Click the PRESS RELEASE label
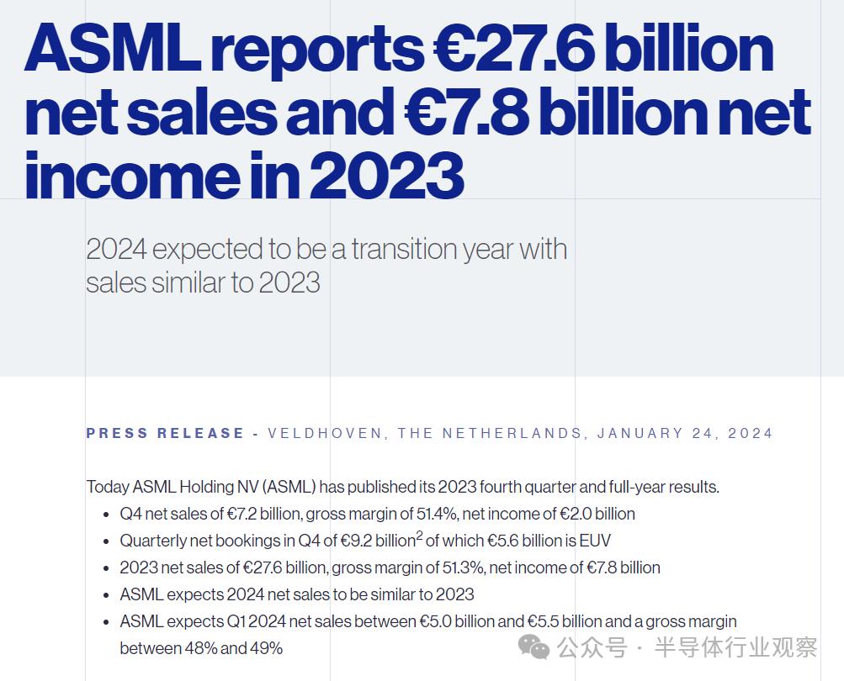The image size is (844, 681). 165,433
